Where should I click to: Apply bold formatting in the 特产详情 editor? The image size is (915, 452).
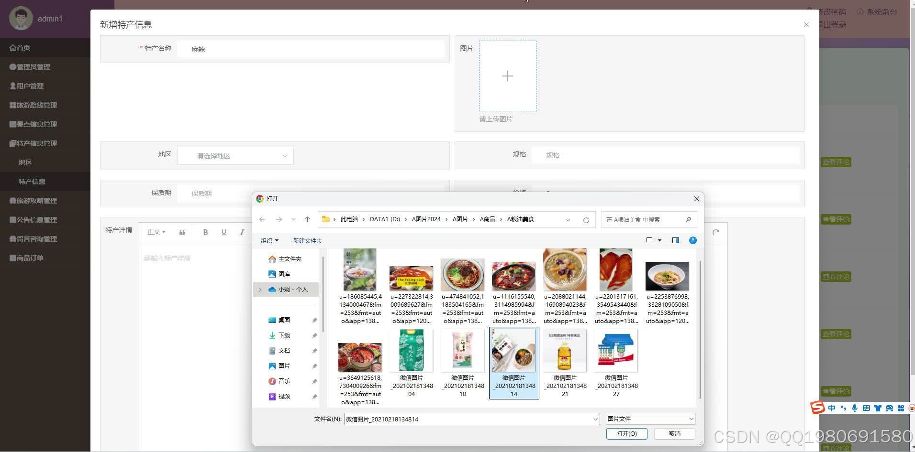point(205,232)
